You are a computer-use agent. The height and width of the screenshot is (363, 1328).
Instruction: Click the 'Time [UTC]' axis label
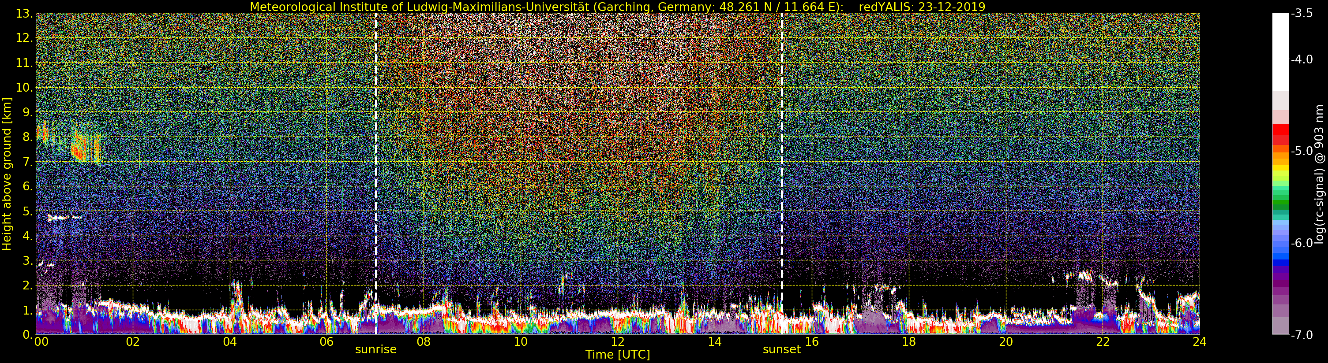click(x=617, y=355)
